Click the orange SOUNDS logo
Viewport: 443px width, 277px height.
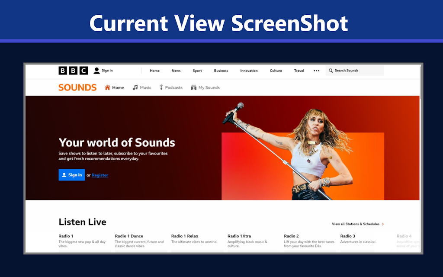coord(77,87)
